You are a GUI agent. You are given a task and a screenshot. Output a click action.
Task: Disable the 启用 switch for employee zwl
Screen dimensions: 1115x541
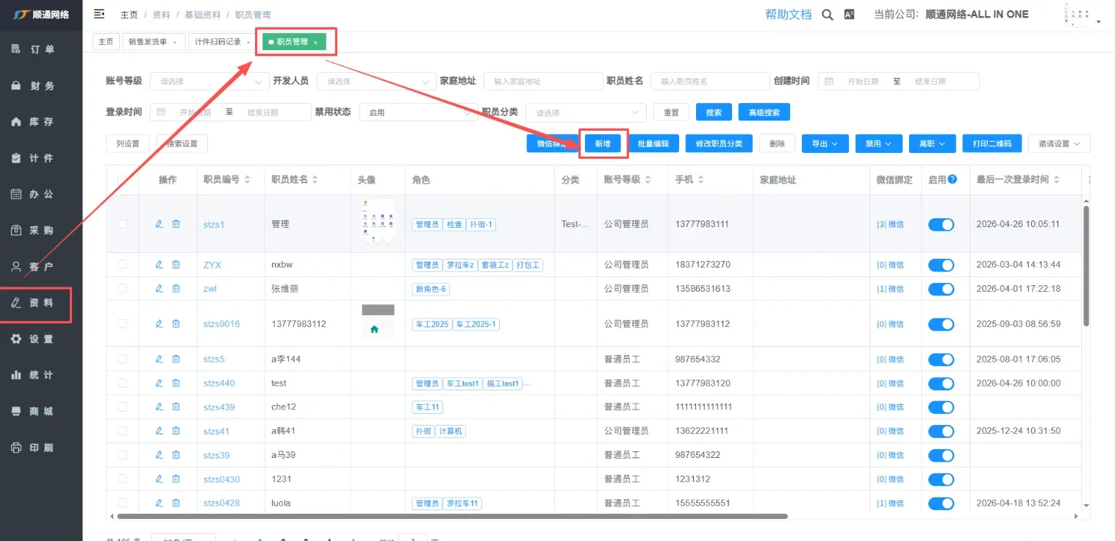(x=941, y=289)
